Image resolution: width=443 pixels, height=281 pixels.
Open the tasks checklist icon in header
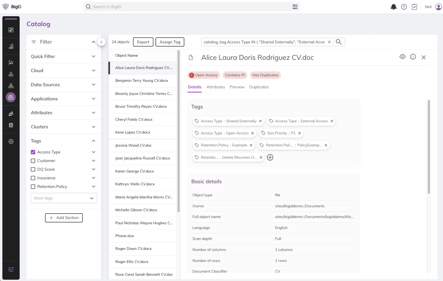click(414, 7)
